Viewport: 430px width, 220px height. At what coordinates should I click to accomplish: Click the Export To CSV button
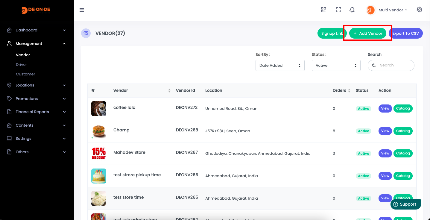click(x=406, y=33)
